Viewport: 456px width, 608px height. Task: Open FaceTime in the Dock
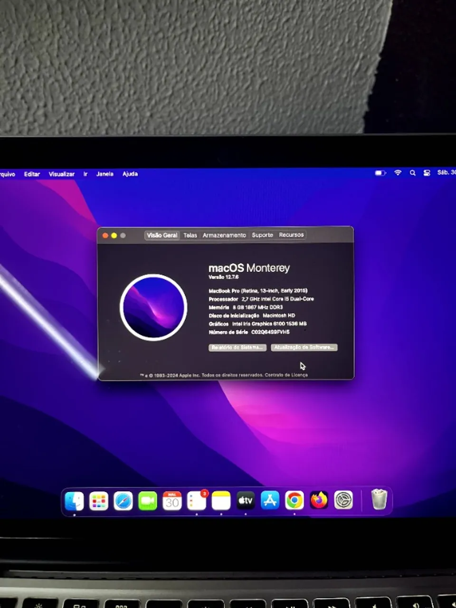click(x=148, y=501)
